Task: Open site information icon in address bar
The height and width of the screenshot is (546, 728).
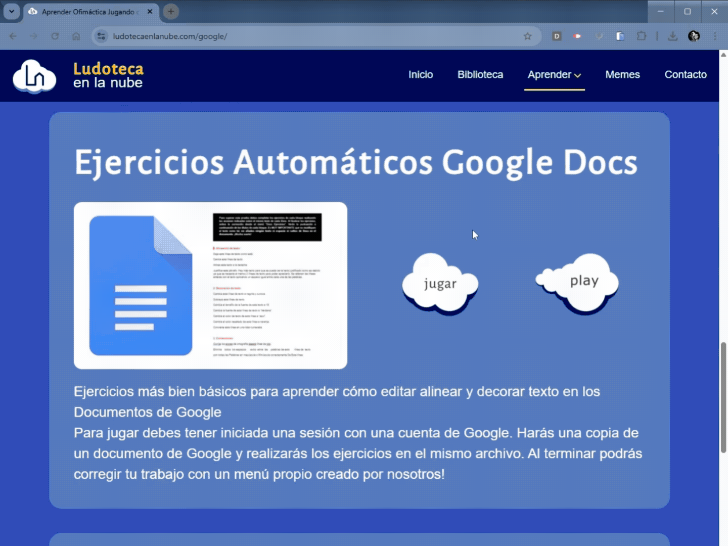Action: pos(101,36)
